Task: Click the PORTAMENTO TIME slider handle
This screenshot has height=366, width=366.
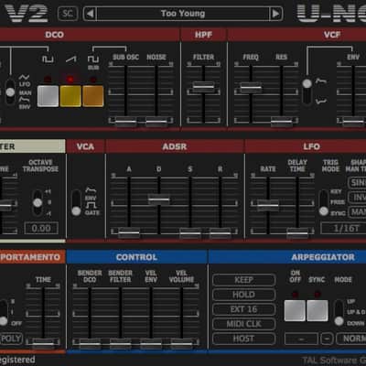Action: pos(43,343)
